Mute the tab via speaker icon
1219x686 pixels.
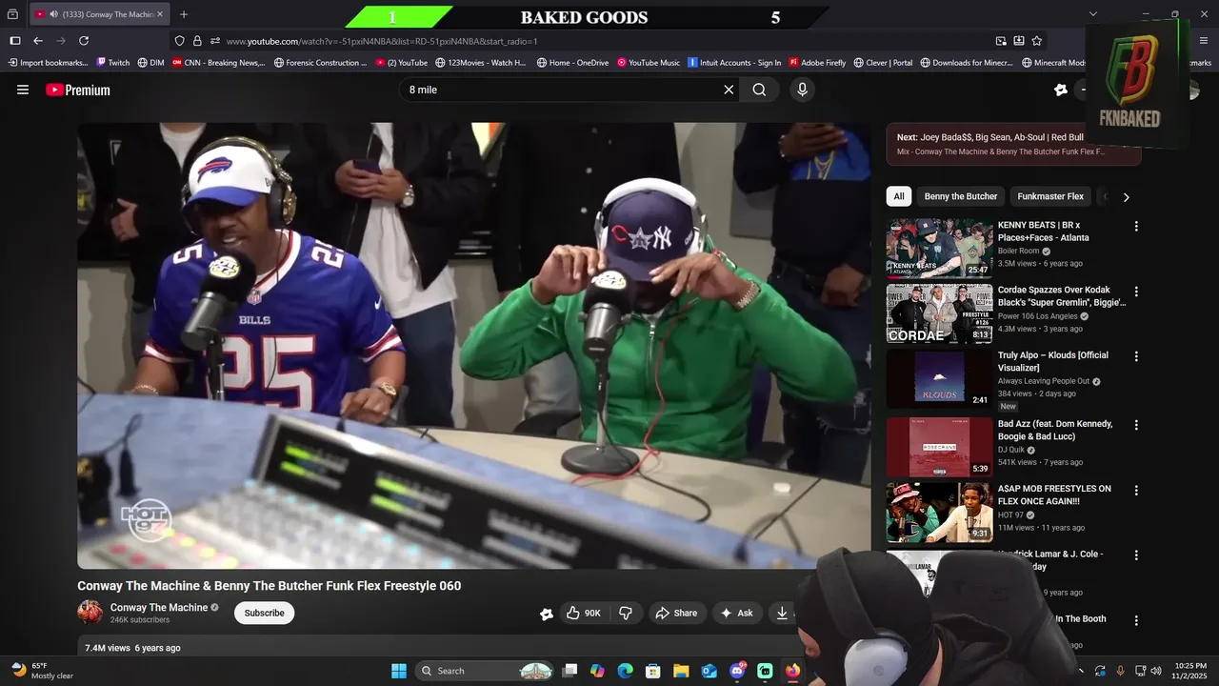pos(52,14)
